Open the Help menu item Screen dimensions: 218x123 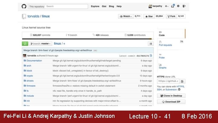coord(119,6)
